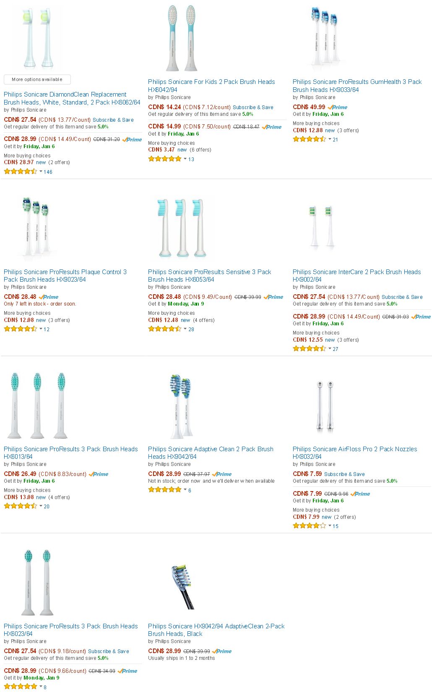Click Subscribe & Save link for Sonicare For Kids

tap(253, 107)
